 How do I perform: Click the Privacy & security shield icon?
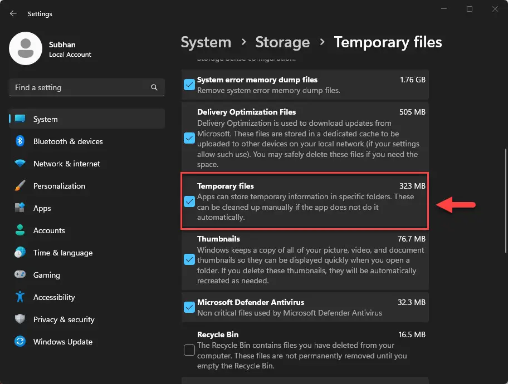(20, 319)
